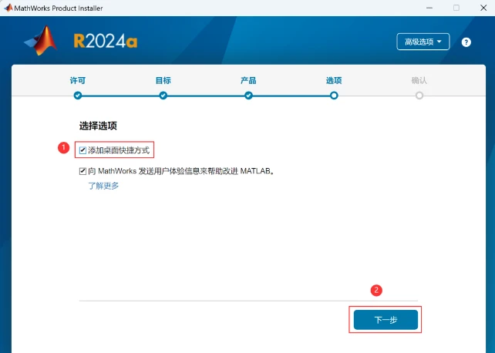Go to the 产品 step

click(248, 80)
